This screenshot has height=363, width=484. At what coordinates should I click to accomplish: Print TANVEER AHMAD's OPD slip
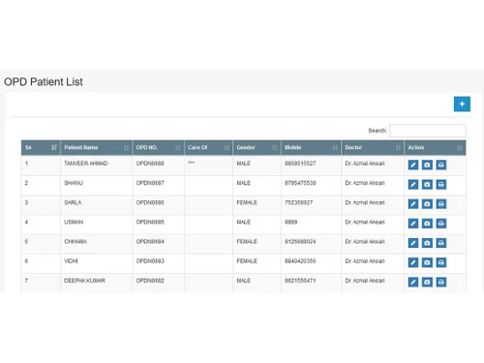[x=441, y=165]
